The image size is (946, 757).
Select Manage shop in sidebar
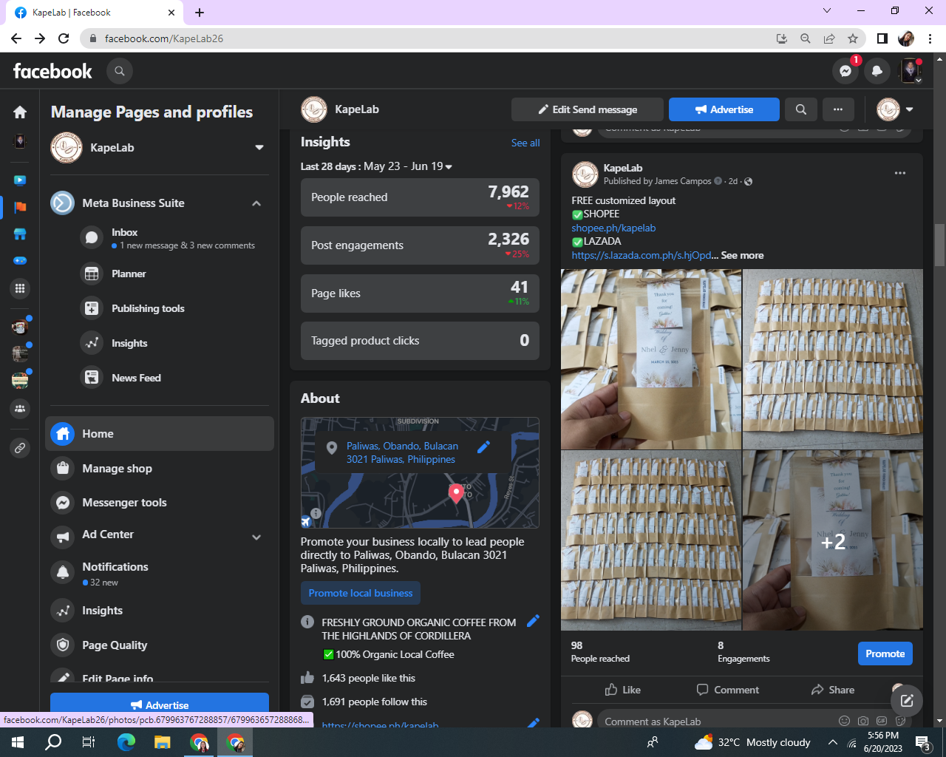160,468
